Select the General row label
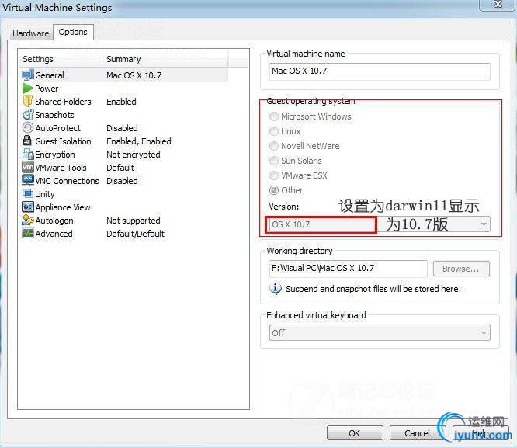The height and width of the screenshot is (448, 517). 50,75
